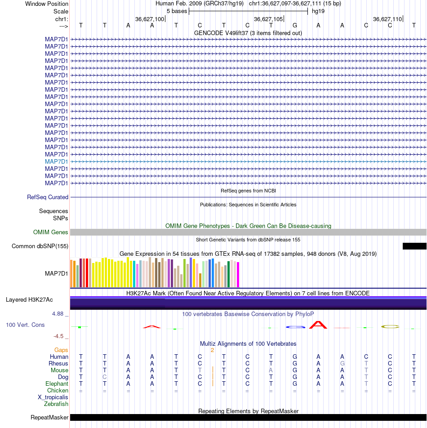Click the RefSeq genes from NCBI title
The width and height of the screenshot is (427, 428).
click(248, 191)
